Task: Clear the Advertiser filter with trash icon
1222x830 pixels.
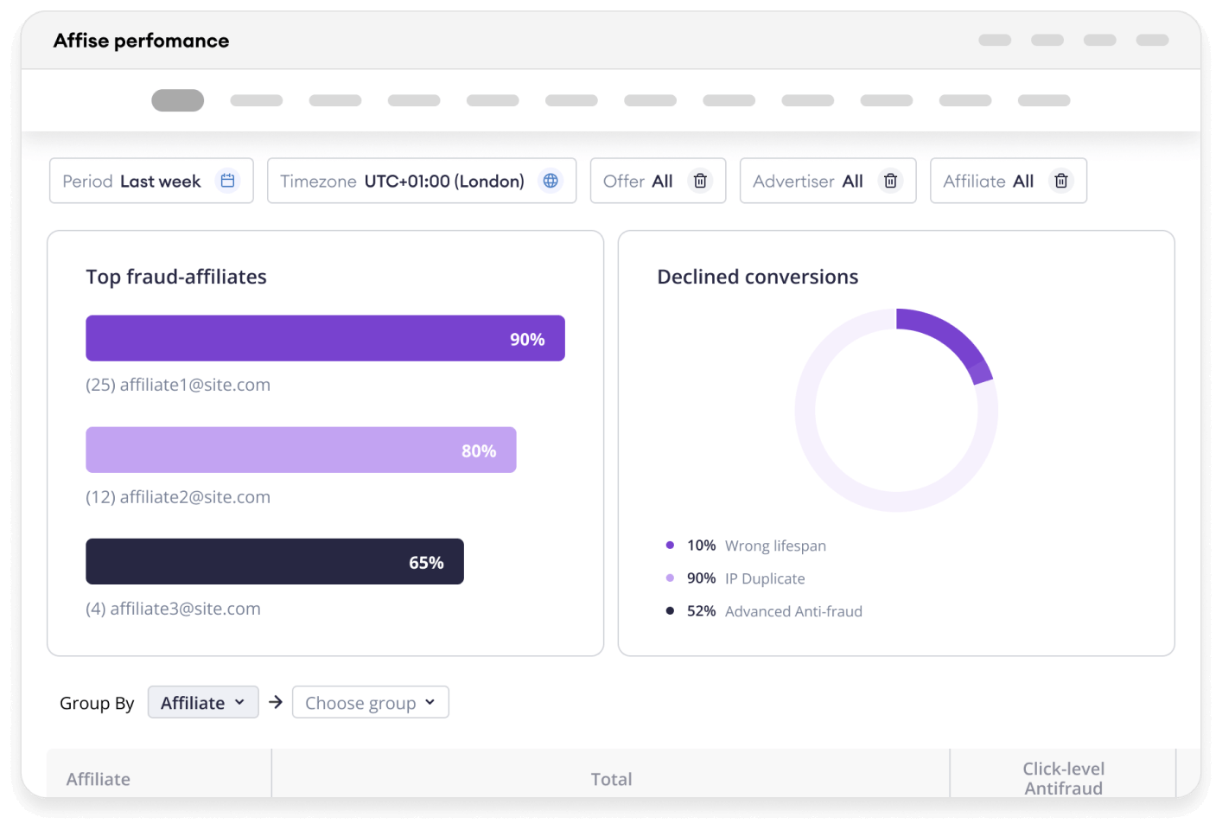Action: pyautogui.click(x=890, y=181)
